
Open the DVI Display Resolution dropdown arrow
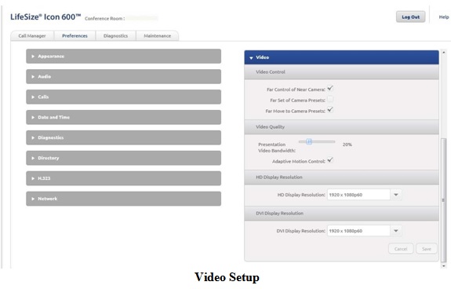point(396,231)
